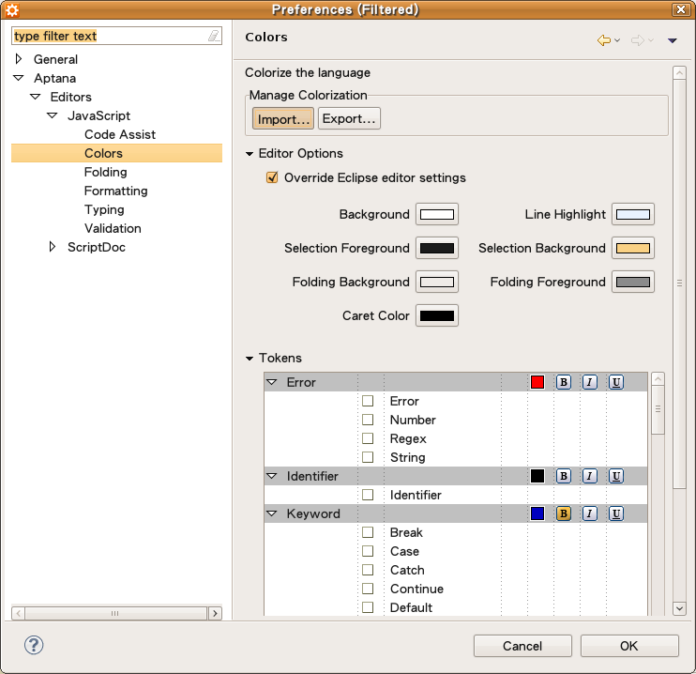Check the Identifier token checkbox
Viewport: 696px width, 674px height.
click(368, 495)
